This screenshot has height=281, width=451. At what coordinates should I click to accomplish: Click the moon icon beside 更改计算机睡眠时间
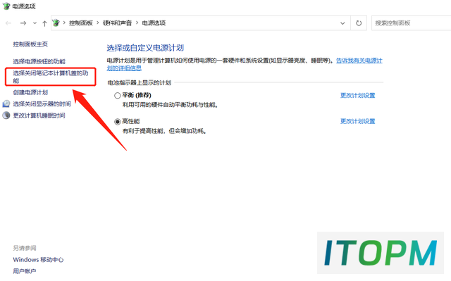coord(6,115)
